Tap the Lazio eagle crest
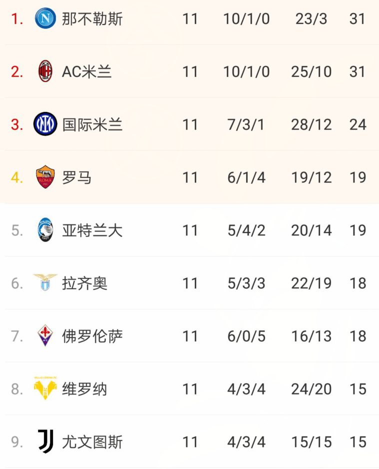Viewport: 379px width, 469px height. click(x=45, y=282)
